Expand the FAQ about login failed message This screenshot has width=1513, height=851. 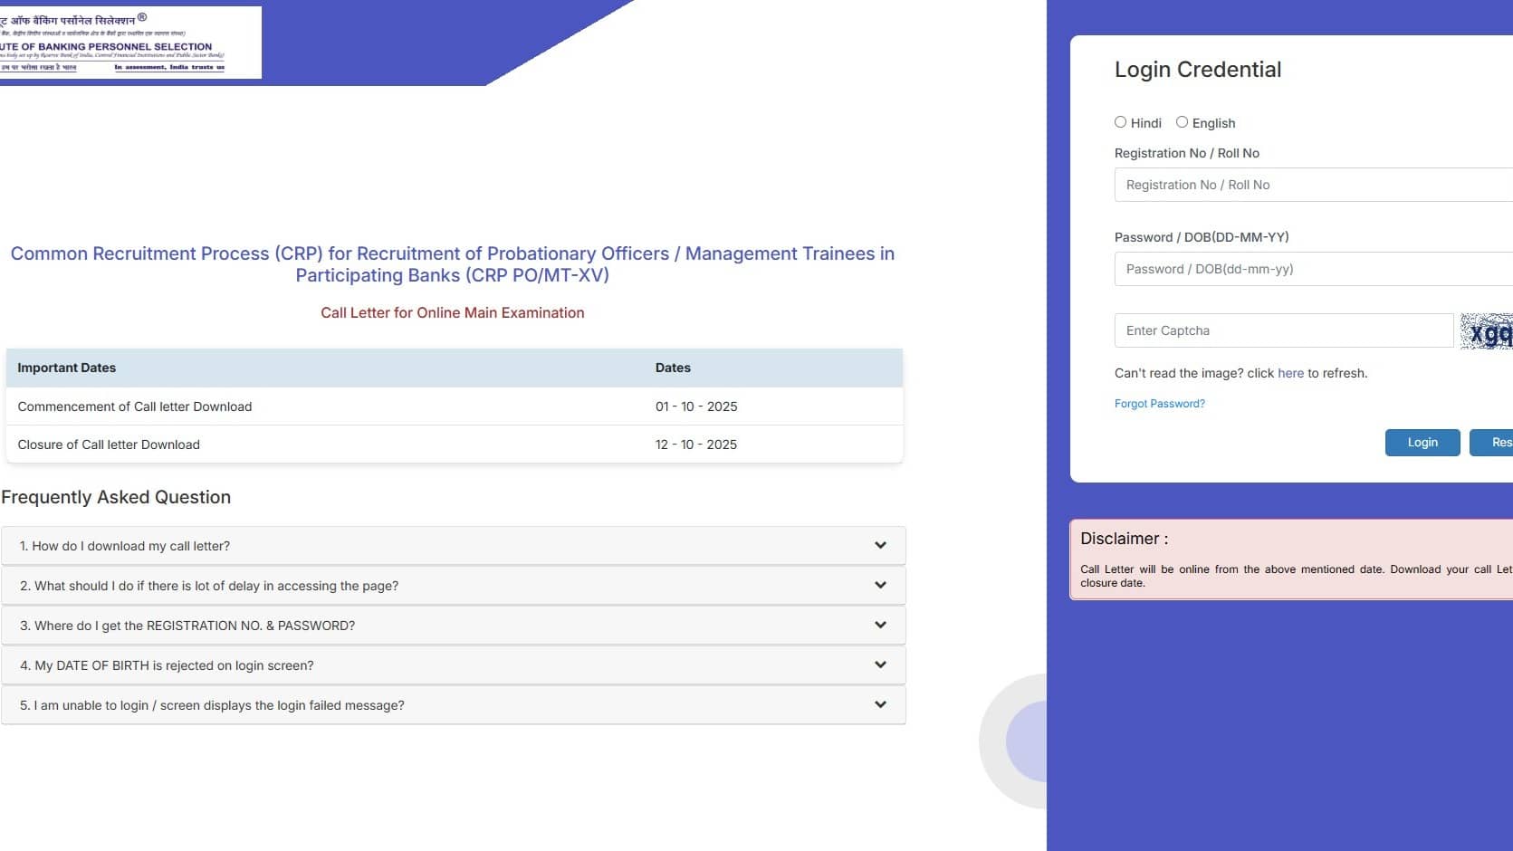(x=453, y=704)
